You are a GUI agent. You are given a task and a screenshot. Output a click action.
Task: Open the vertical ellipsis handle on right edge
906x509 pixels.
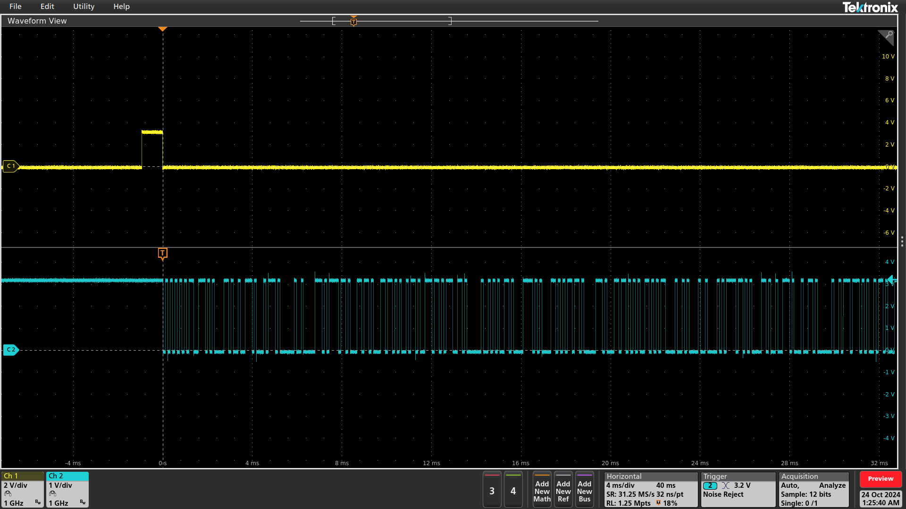pos(901,240)
